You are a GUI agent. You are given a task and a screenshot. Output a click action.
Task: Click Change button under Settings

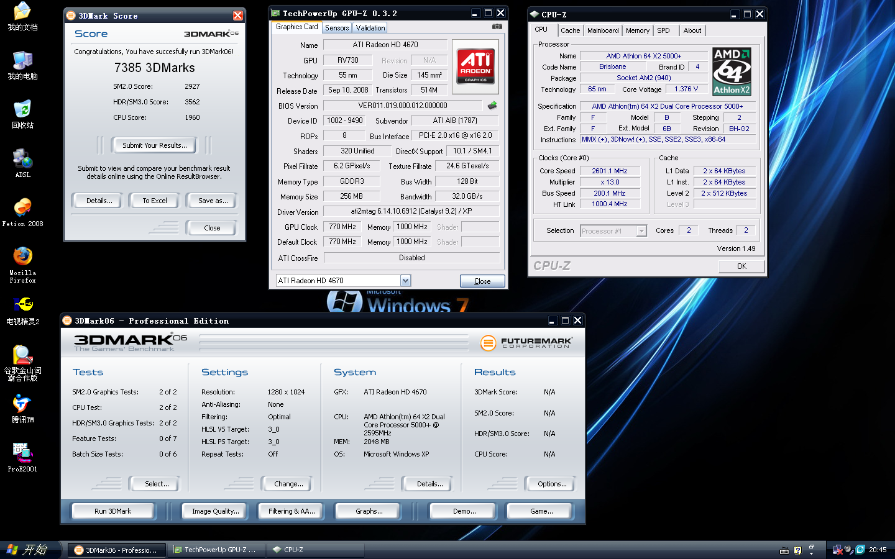pos(287,484)
